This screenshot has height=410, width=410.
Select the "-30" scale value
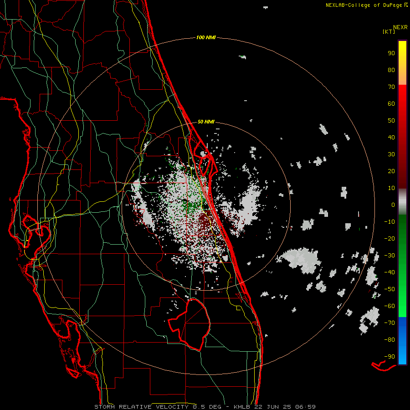(389, 256)
